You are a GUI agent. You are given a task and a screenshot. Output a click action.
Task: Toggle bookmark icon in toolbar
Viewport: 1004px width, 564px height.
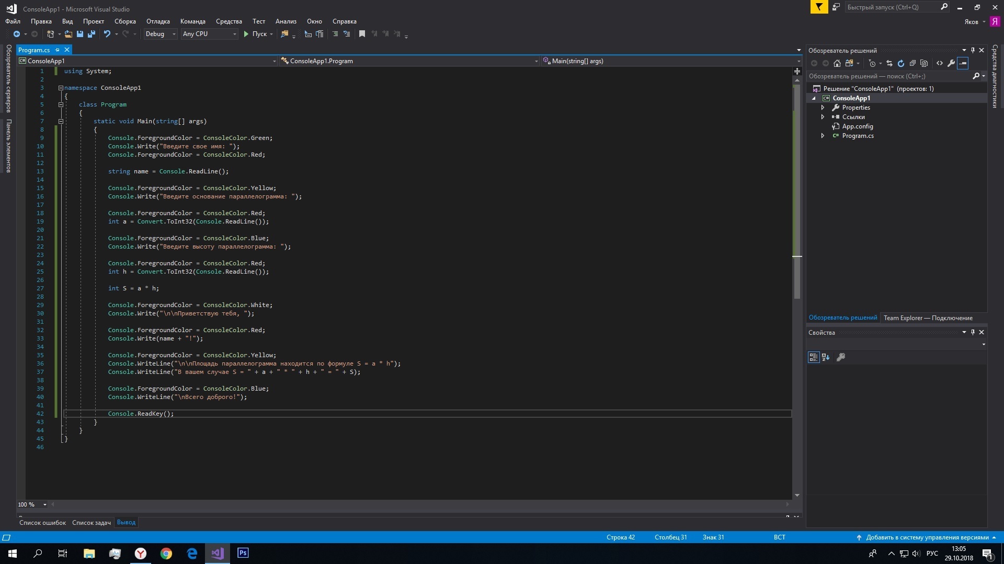click(362, 34)
